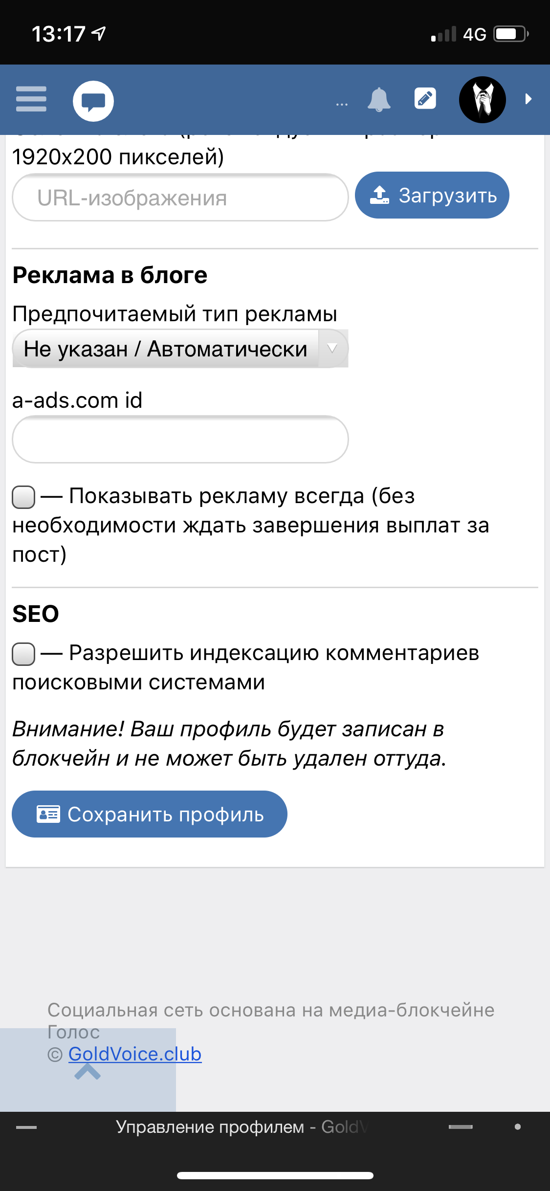The image size is (550, 1191).
Task: Focus the a-ads.com id input field
Action: (180, 439)
